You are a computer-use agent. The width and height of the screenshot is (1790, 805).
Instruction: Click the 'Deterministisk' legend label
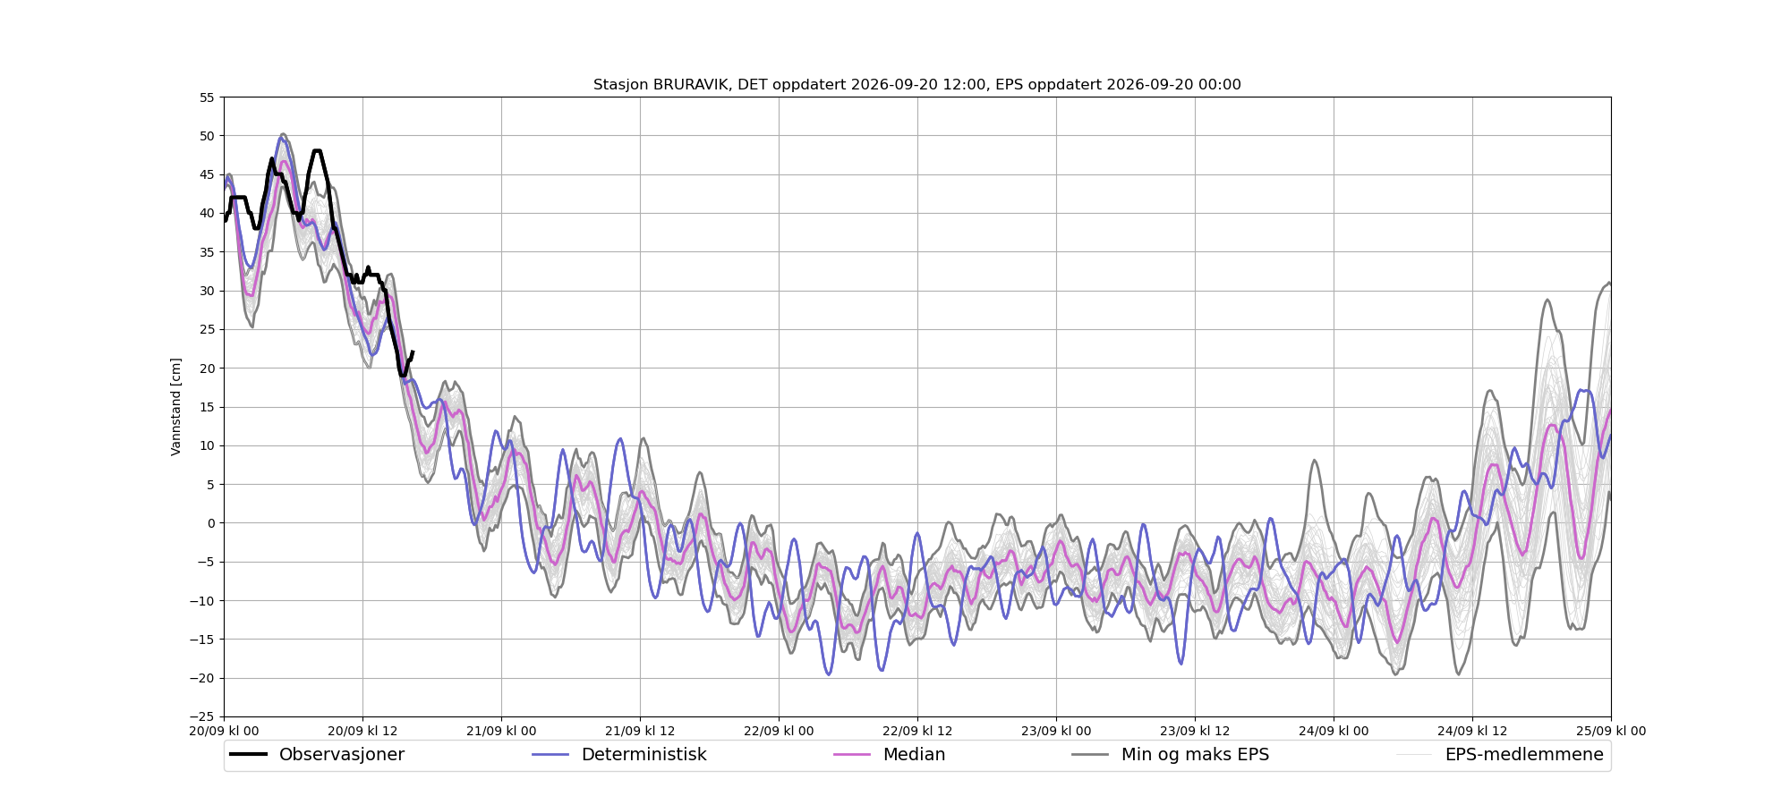click(644, 755)
